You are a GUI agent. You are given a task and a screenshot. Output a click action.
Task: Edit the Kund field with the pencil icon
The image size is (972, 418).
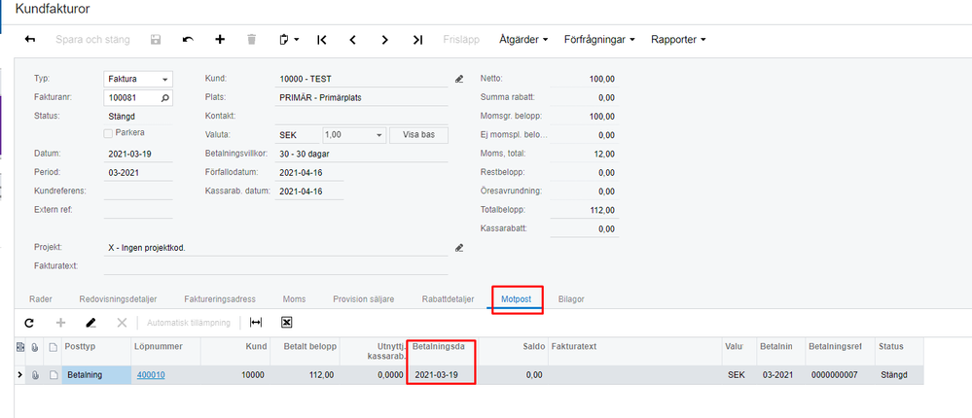[459, 79]
